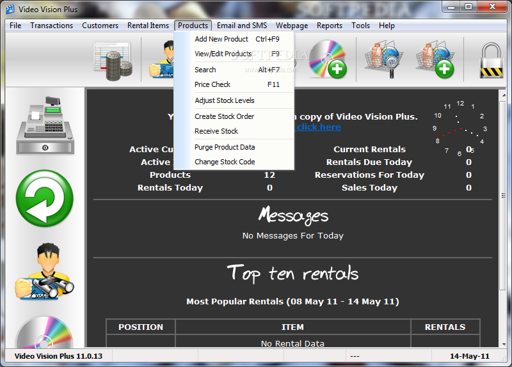Click 'No Messages For Today' text

point(293,235)
